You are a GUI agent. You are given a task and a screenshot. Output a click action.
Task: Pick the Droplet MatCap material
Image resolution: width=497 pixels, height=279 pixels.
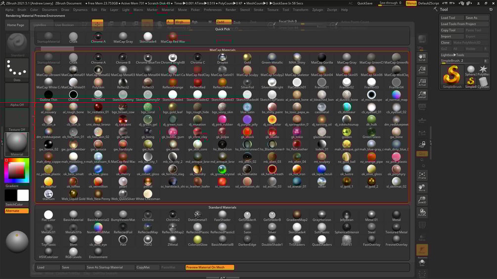coord(223,58)
